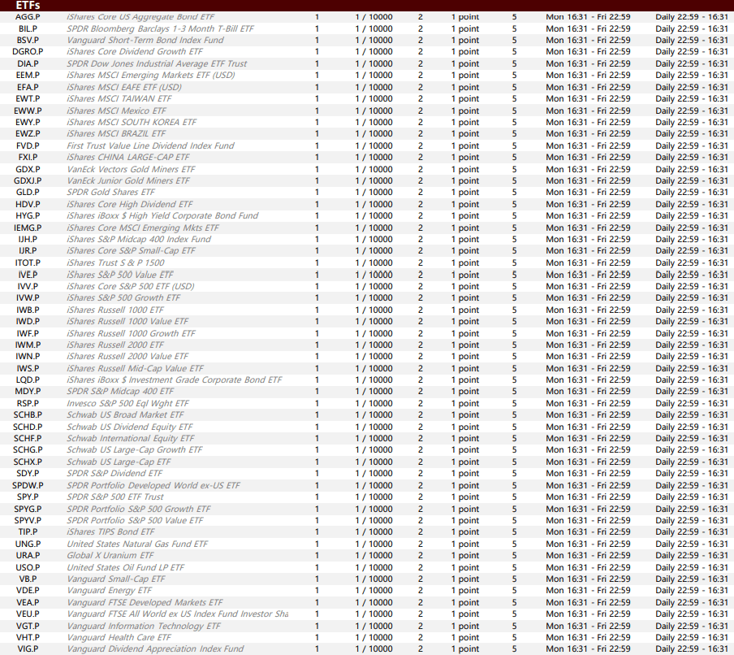The image size is (734, 655).
Task: Select the GDXJ.P ticker
Action: [28, 180]
